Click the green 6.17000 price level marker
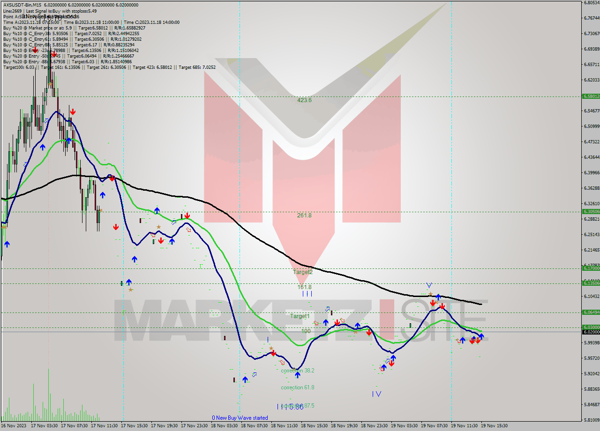This screenshot has width=600, height=431. click(x=591, y=268)
